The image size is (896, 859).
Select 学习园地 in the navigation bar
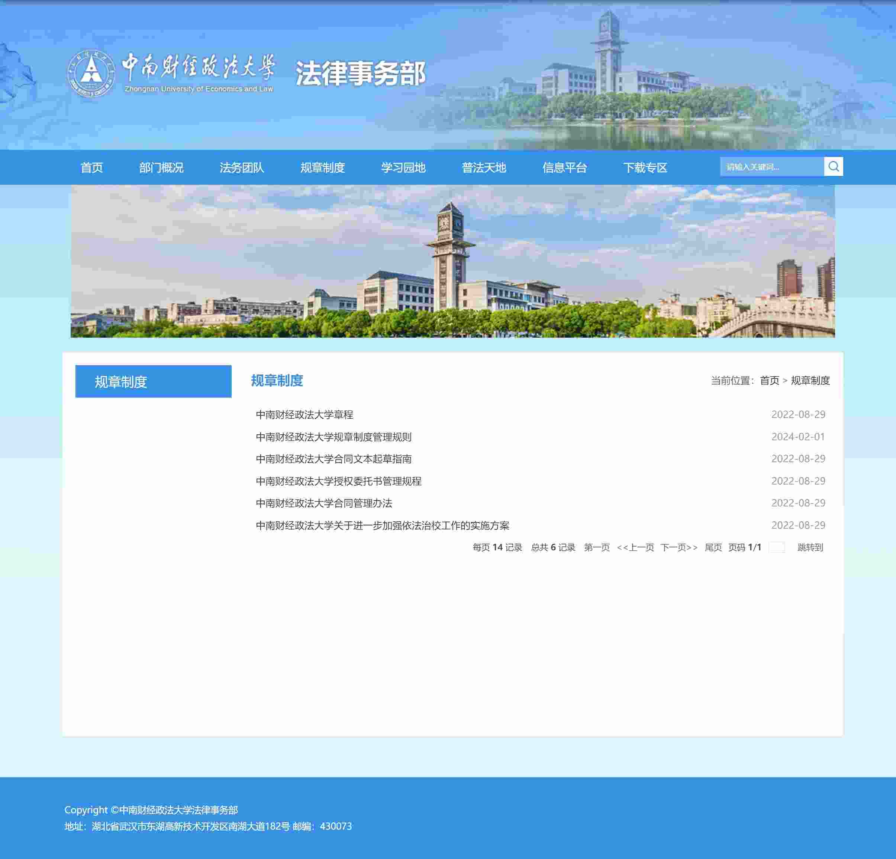(403, 167)
